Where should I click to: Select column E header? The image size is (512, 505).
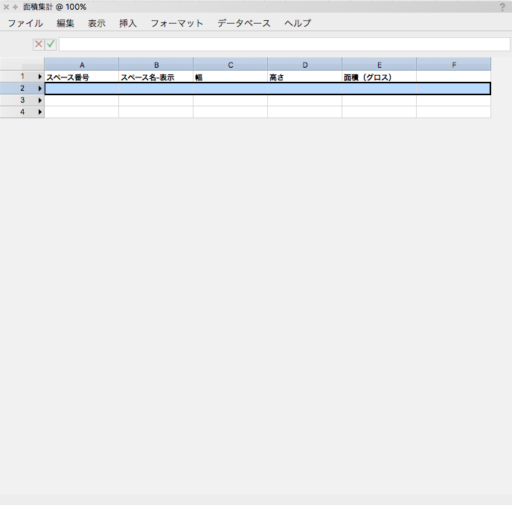tap(380, 65)
